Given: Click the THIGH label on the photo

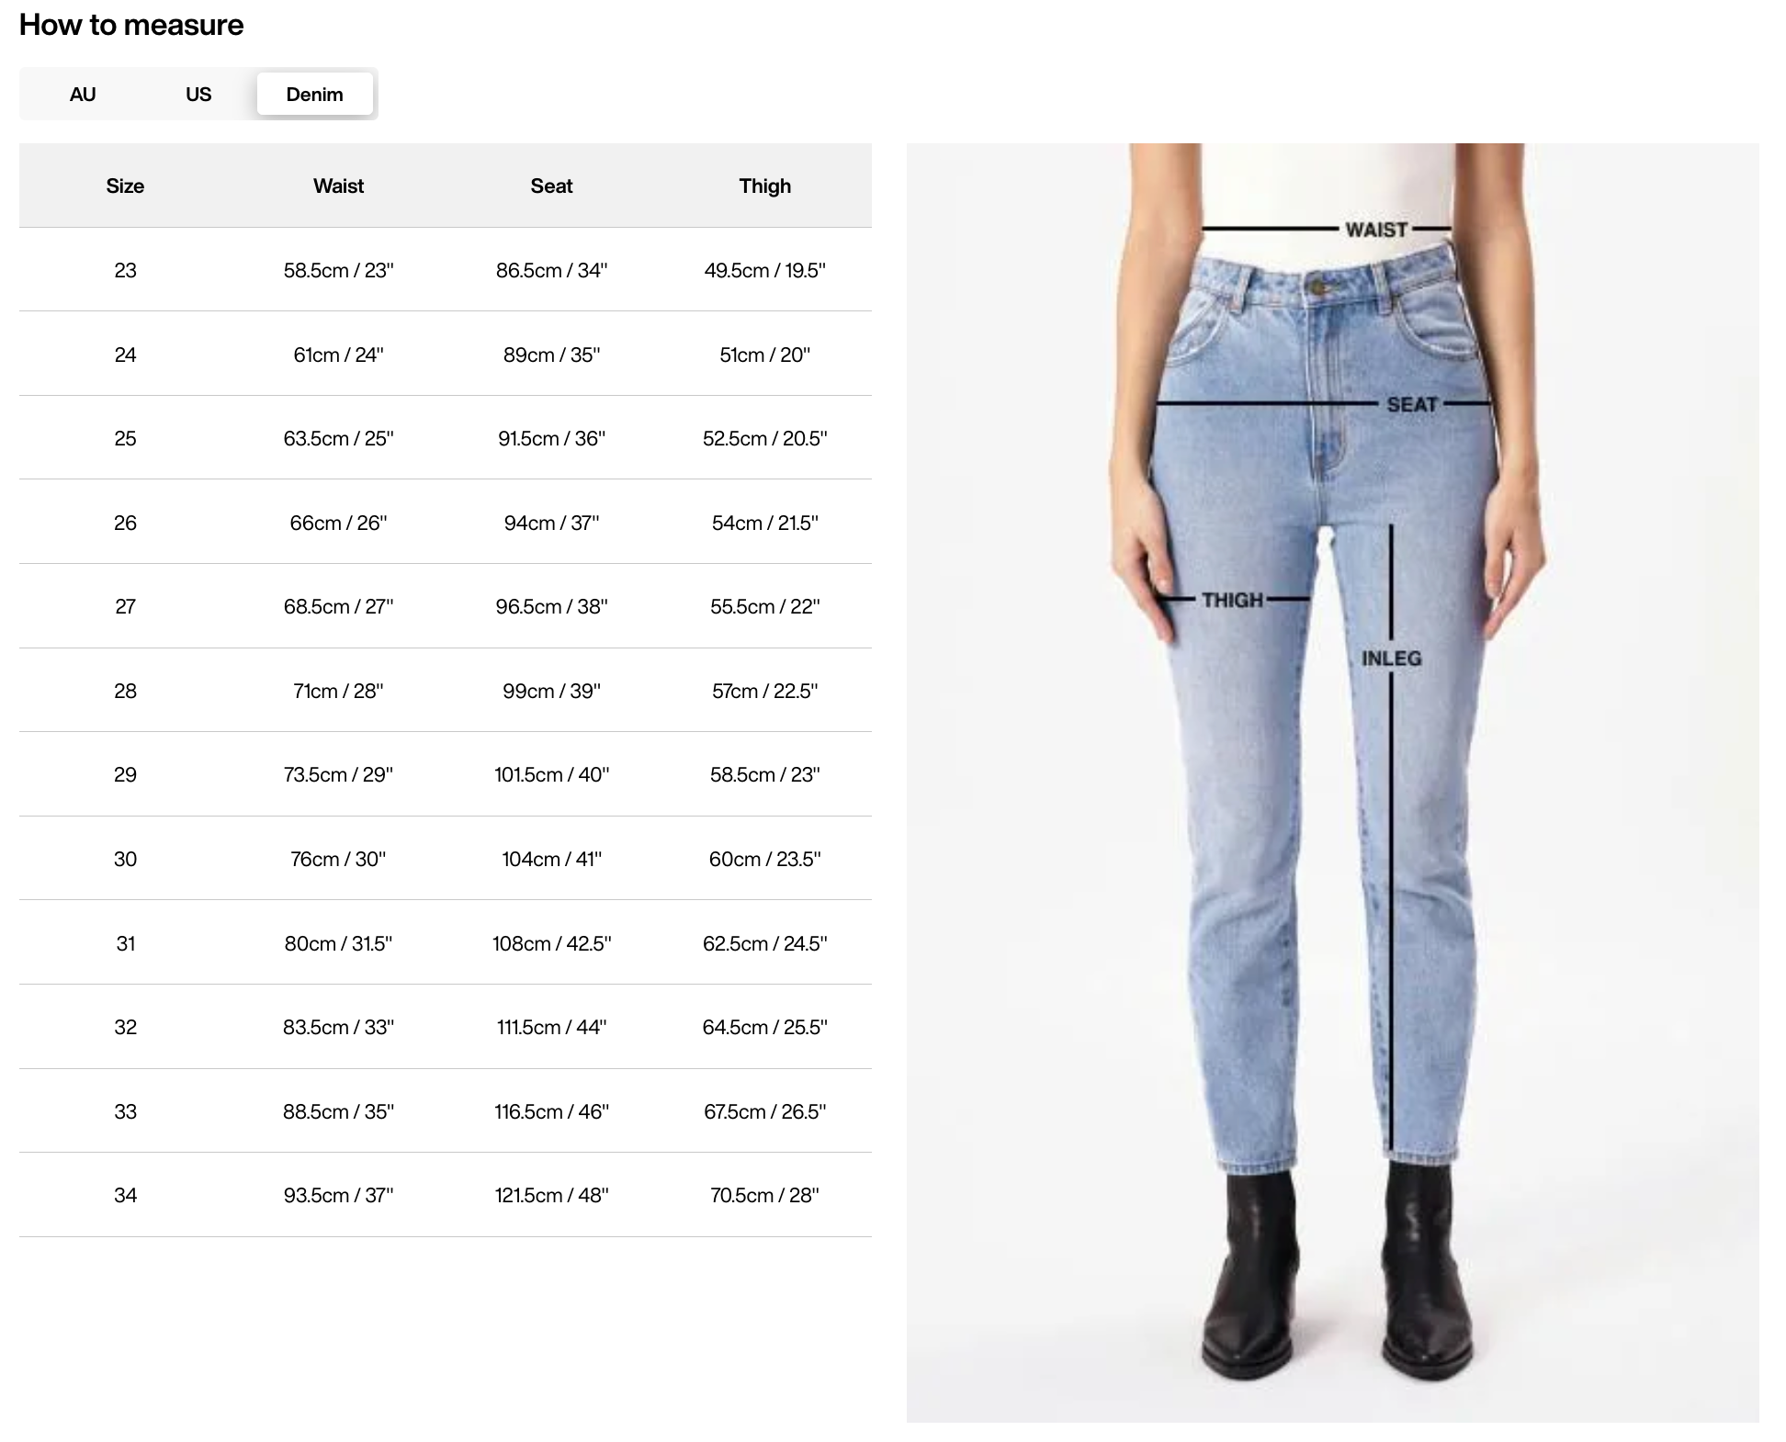Looking at the screenshot, I should click(x=1232, y=600).
